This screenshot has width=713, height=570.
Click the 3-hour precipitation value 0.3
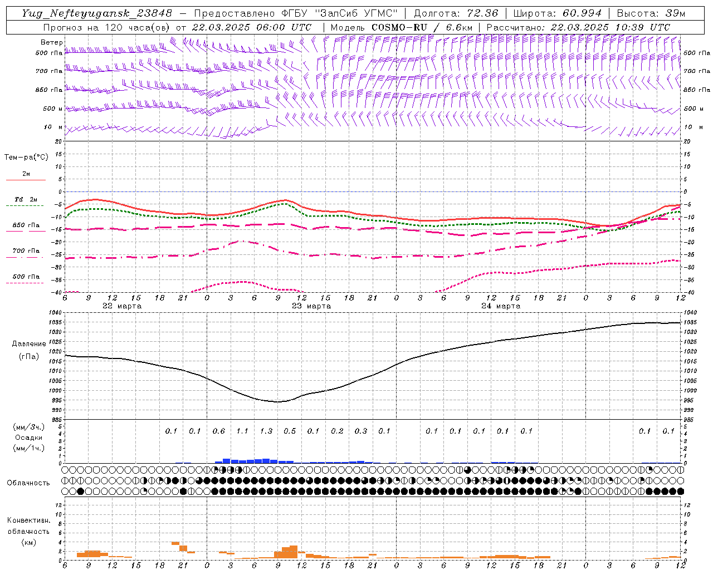[361, 431]
